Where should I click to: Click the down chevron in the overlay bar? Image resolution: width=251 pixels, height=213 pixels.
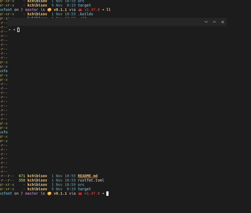[206, 22]
